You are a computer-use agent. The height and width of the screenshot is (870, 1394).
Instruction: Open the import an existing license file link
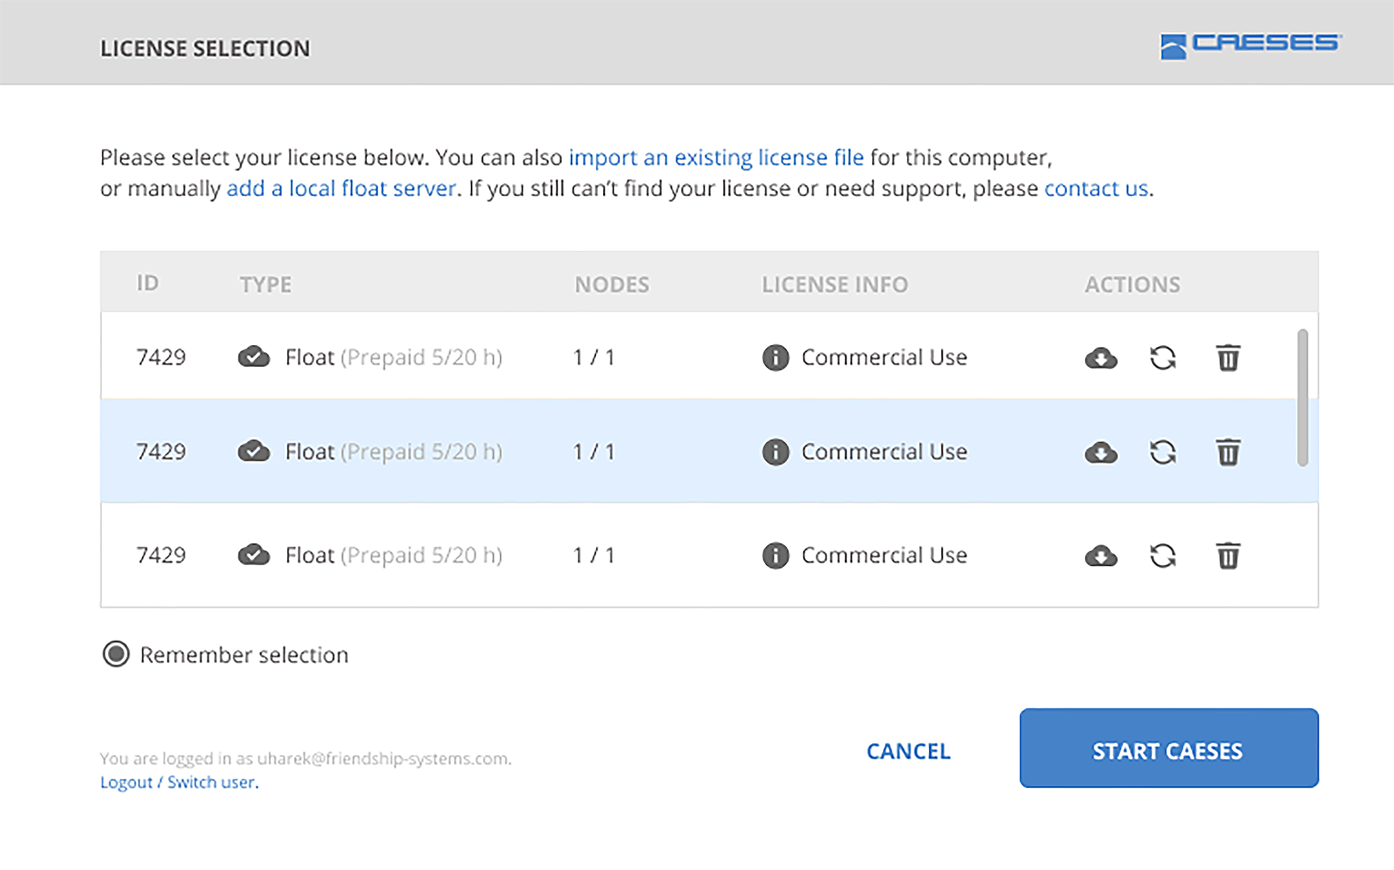tap(716, 158)
